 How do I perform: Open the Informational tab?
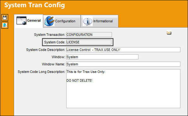99,21
